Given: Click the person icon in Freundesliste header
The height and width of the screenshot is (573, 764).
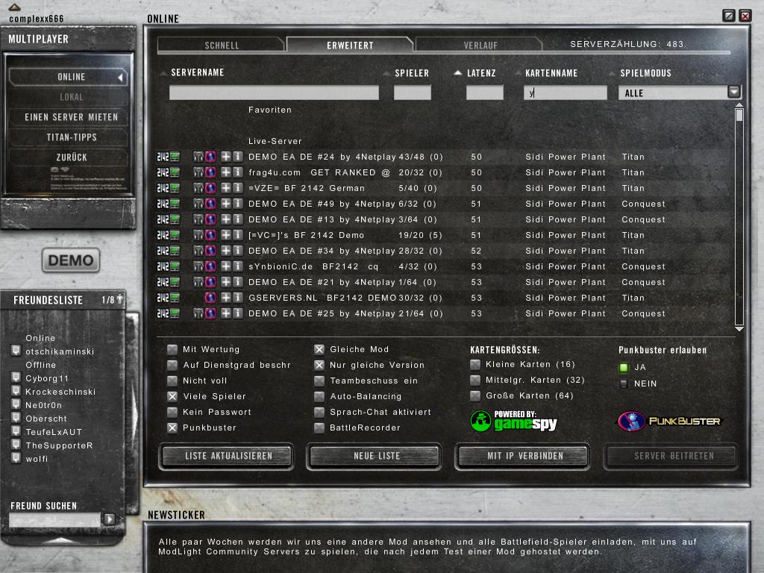Looking at the screenshot, I should 120,299.
